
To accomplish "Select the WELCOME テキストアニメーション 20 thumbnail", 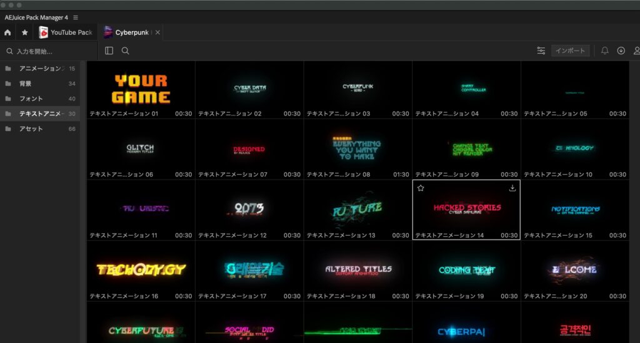I will click(575, 271).
